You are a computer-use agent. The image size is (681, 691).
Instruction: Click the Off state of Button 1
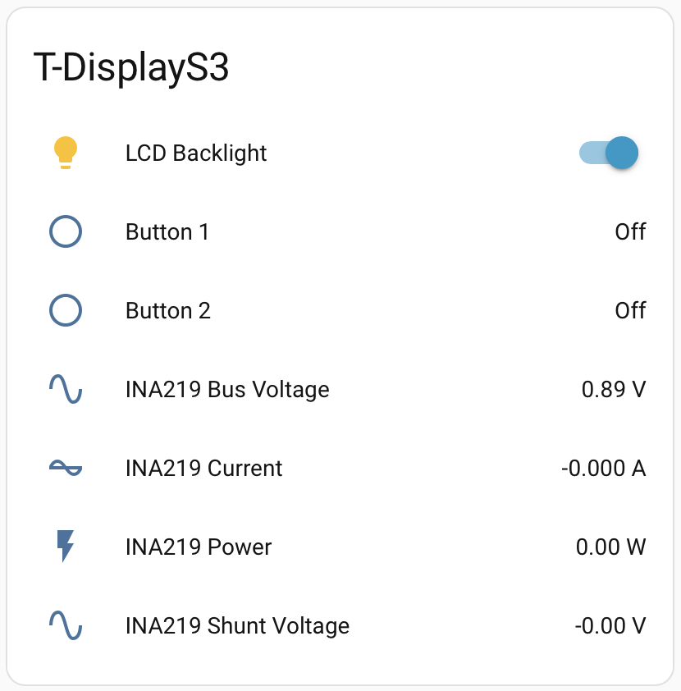point(630,231)
